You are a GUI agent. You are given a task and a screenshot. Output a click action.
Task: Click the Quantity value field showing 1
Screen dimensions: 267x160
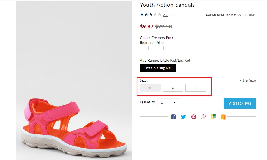164,103
